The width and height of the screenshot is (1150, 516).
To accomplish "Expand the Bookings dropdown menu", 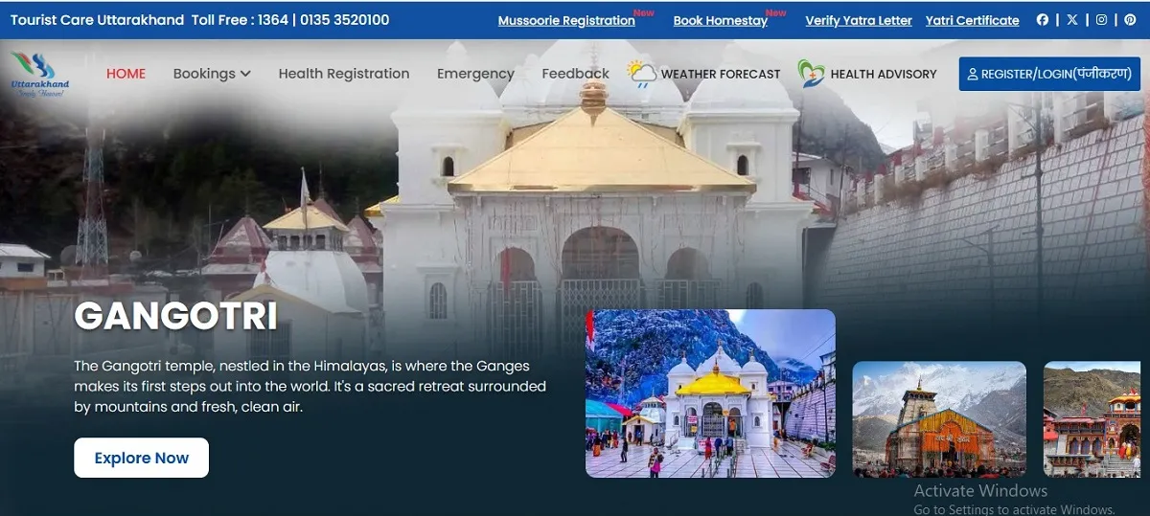I will click(x=212, y=74).
